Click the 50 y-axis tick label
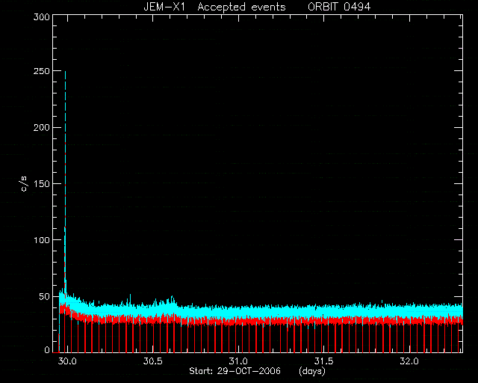This screenshot has width=478, height=383. click(x=44, y=296)
